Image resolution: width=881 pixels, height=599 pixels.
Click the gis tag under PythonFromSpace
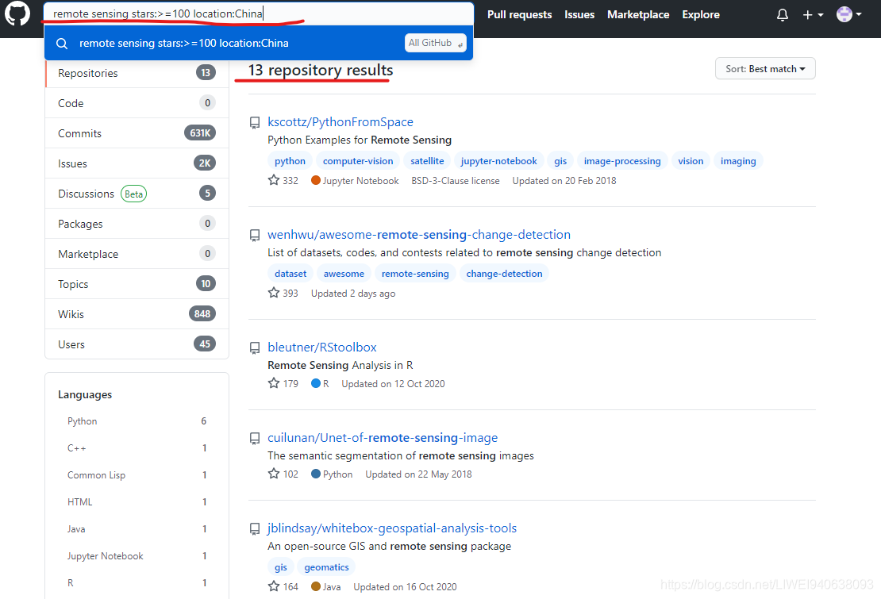[x=560, y=161]
